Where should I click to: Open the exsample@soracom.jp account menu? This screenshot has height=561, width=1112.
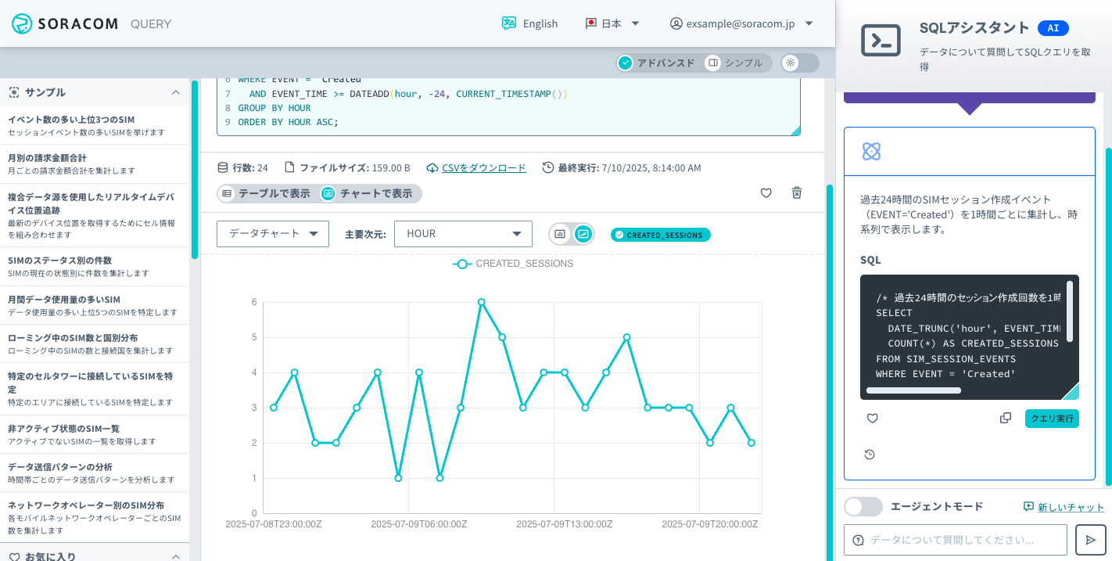click(x=741, y=23)
